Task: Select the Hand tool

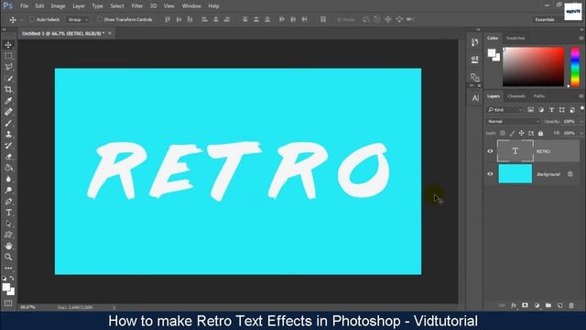Action: coord(8,246)
